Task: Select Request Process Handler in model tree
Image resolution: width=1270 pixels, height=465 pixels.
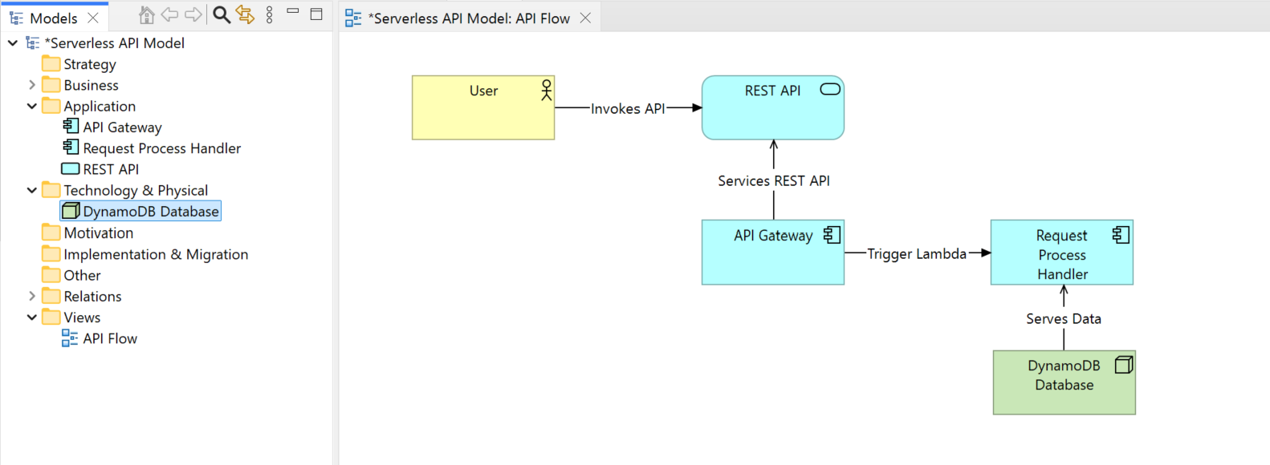Action: click(x=161, y=148)
